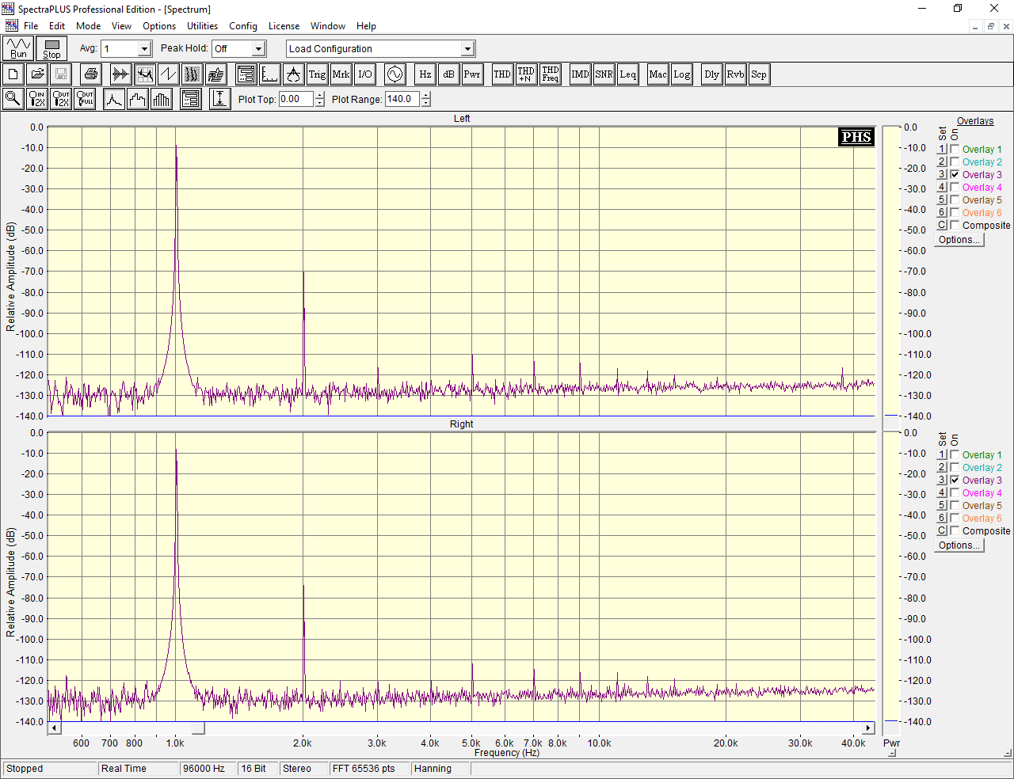Toggle the Composite checkbox in Right plot
1014x779 pixels.
[x=955, y=530]
